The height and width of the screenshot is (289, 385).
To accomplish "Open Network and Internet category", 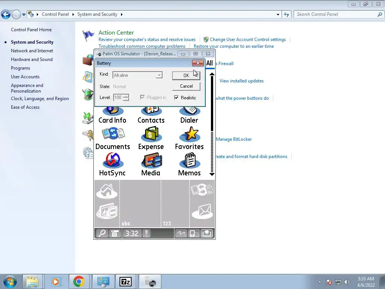I will coord(32,51).
